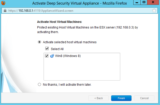Click the padlock security icon
This screenshot has height=105, width=160.
pos(5,11)
